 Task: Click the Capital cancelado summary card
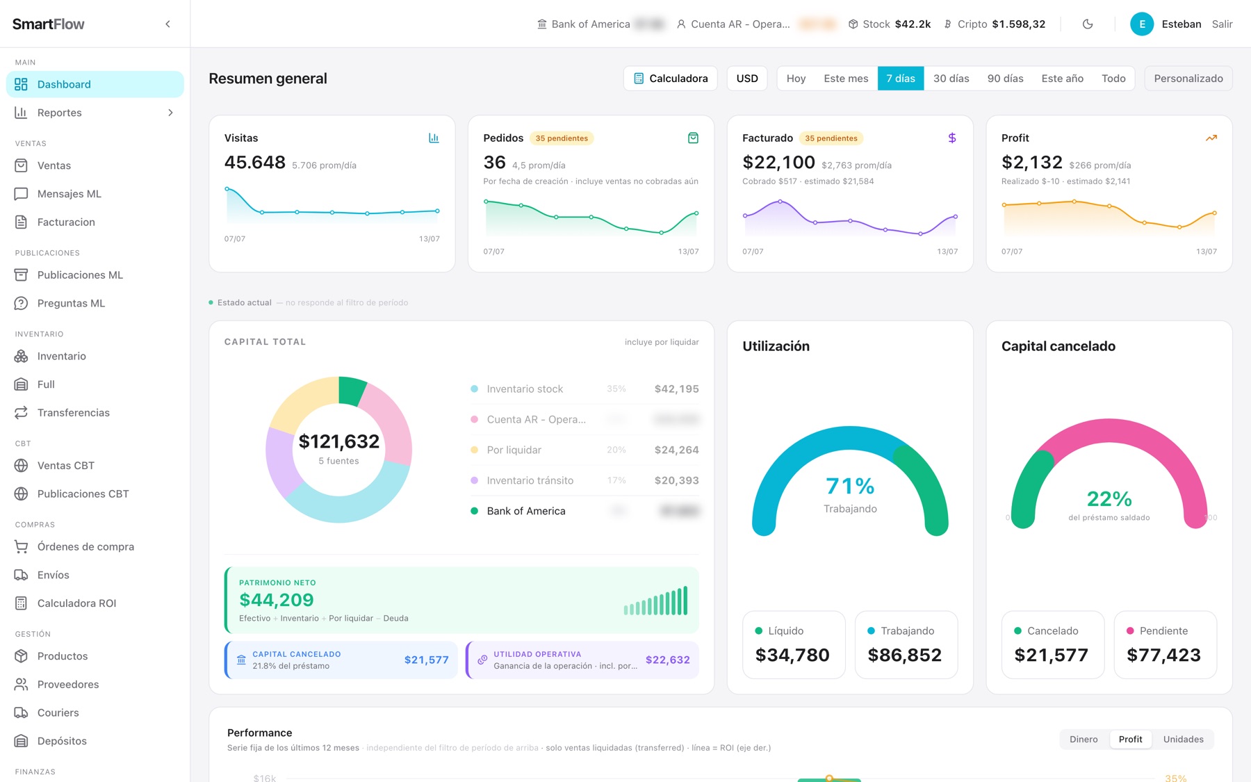[x=341, y=660]
